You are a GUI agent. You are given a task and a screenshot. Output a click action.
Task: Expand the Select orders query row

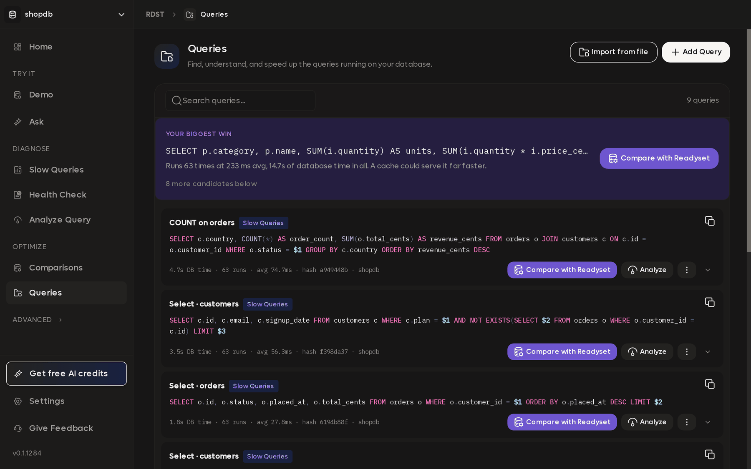[x=708, y=422]
